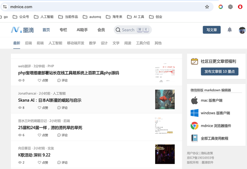Open the 全部工具使用教程 link

[x=215, y=138]
